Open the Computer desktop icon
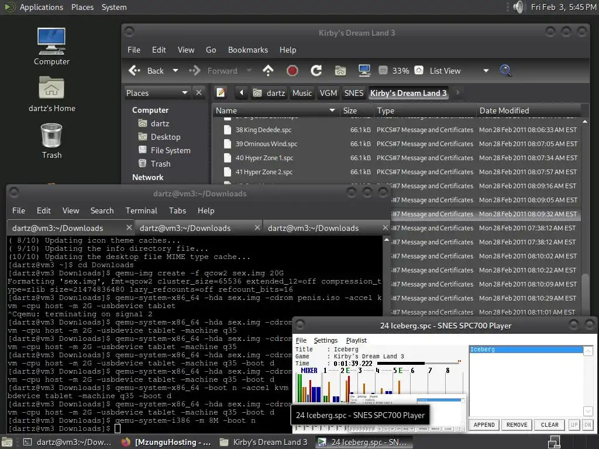This screenshot has width=599, height=449. [x=51, y=46]
